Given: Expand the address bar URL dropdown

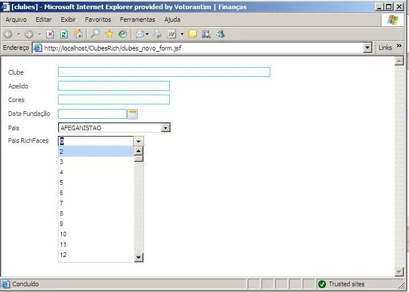Looking at the screenshot, I should tap(367, 48).
